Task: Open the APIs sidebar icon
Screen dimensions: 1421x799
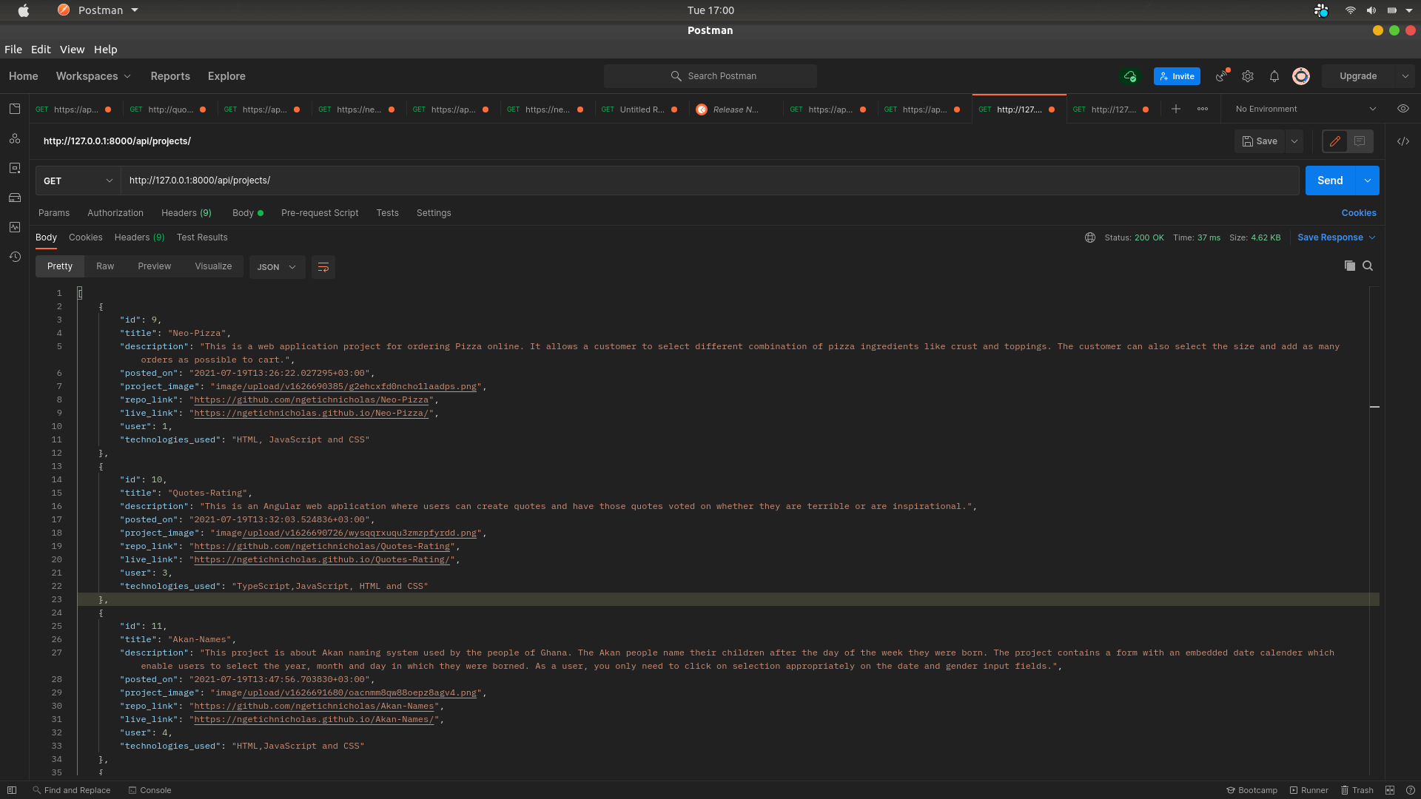Action: (15, 138)
